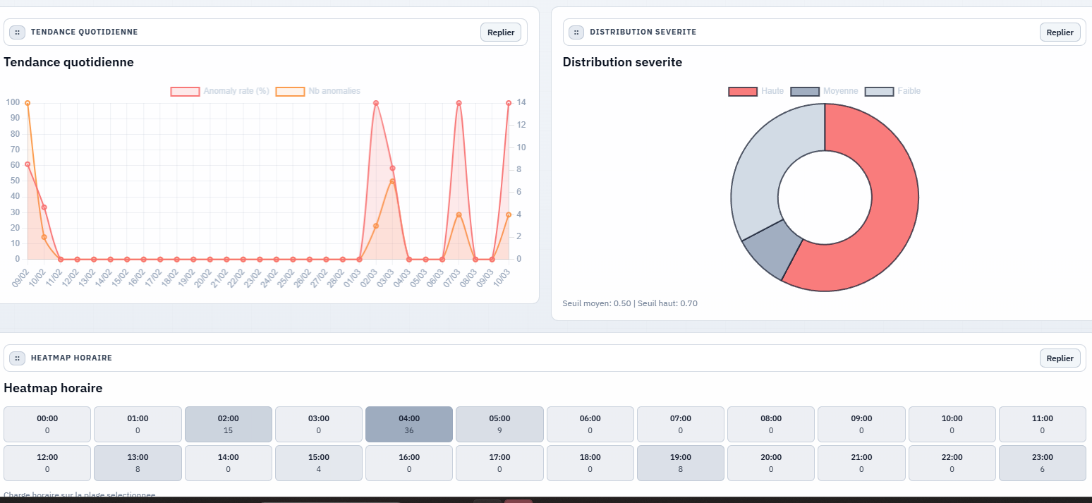
Task: Collapse the Tendance quotidienne panel with Replier
Action: click(501, 32)
